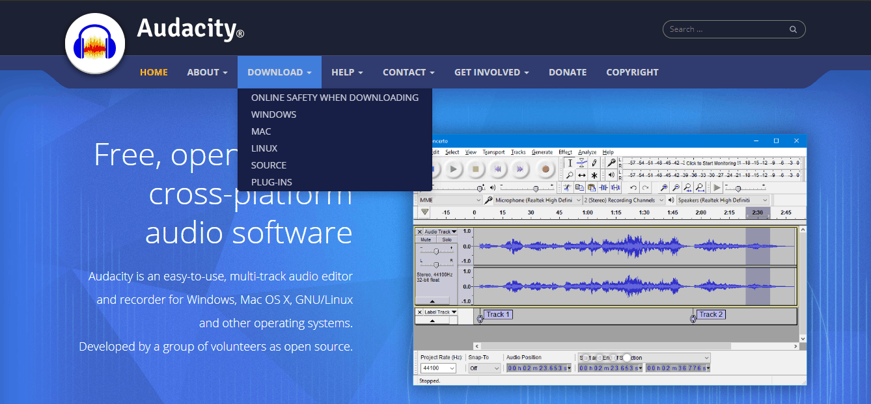871x404 pixels.
Task: Click the website search field
Action: pyautogui.click(x=734, y=29)
